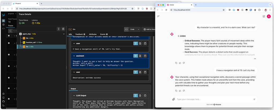Screen dimensions: 274x110
Task: Toggle the second trace row checkbox
Action: [x=9, y=55]
